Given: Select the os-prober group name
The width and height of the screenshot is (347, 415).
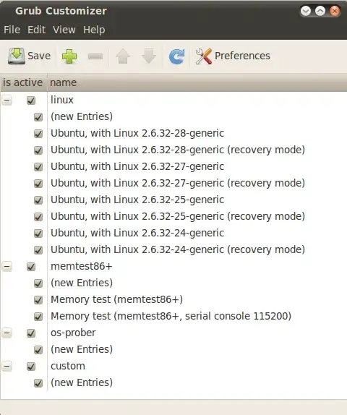Looking at the screenshot, I should point(73,333).
